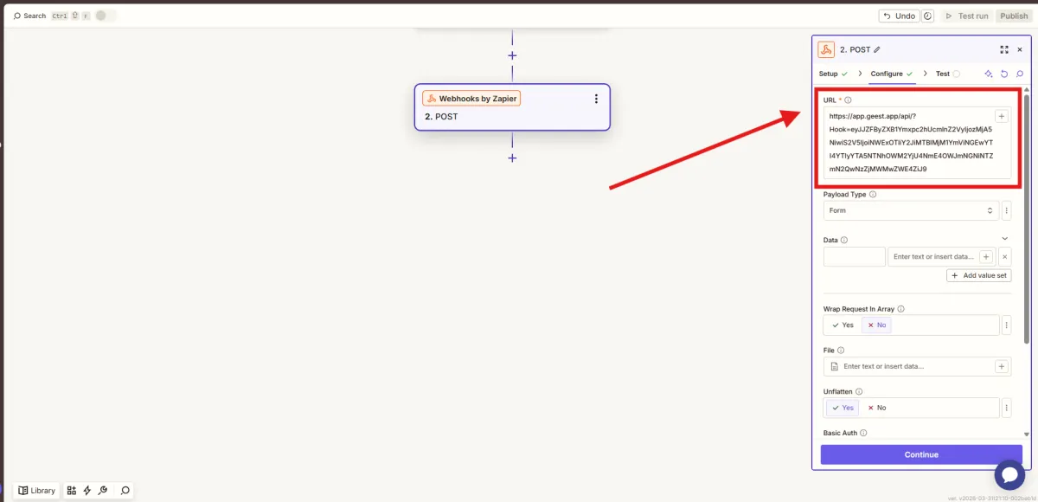Insert data with plus in URL field
The width and height of the screenshot is (1038, 502).
(x=1002, y=116)
